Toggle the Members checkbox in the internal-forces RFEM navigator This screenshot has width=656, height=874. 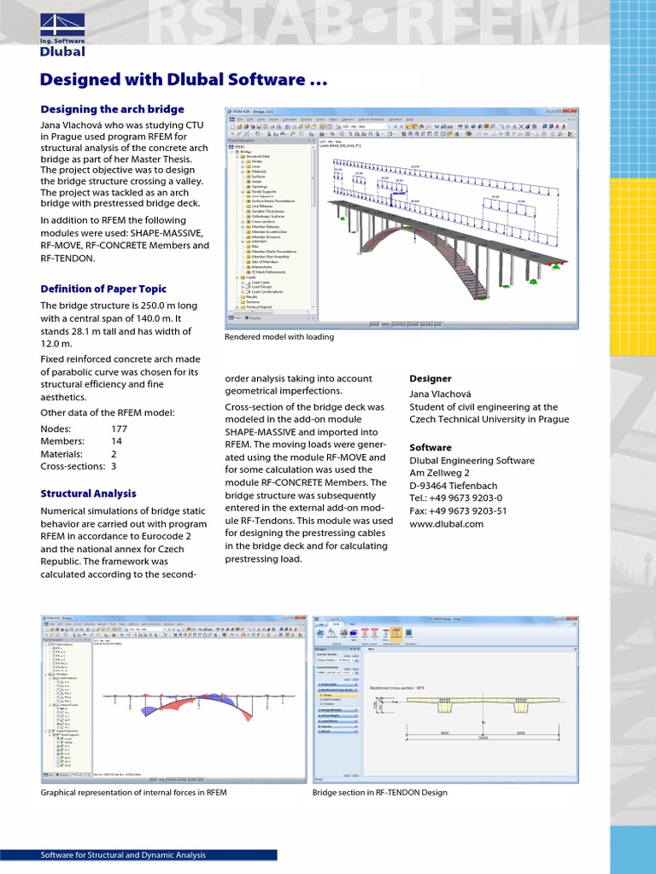[50, 674]
